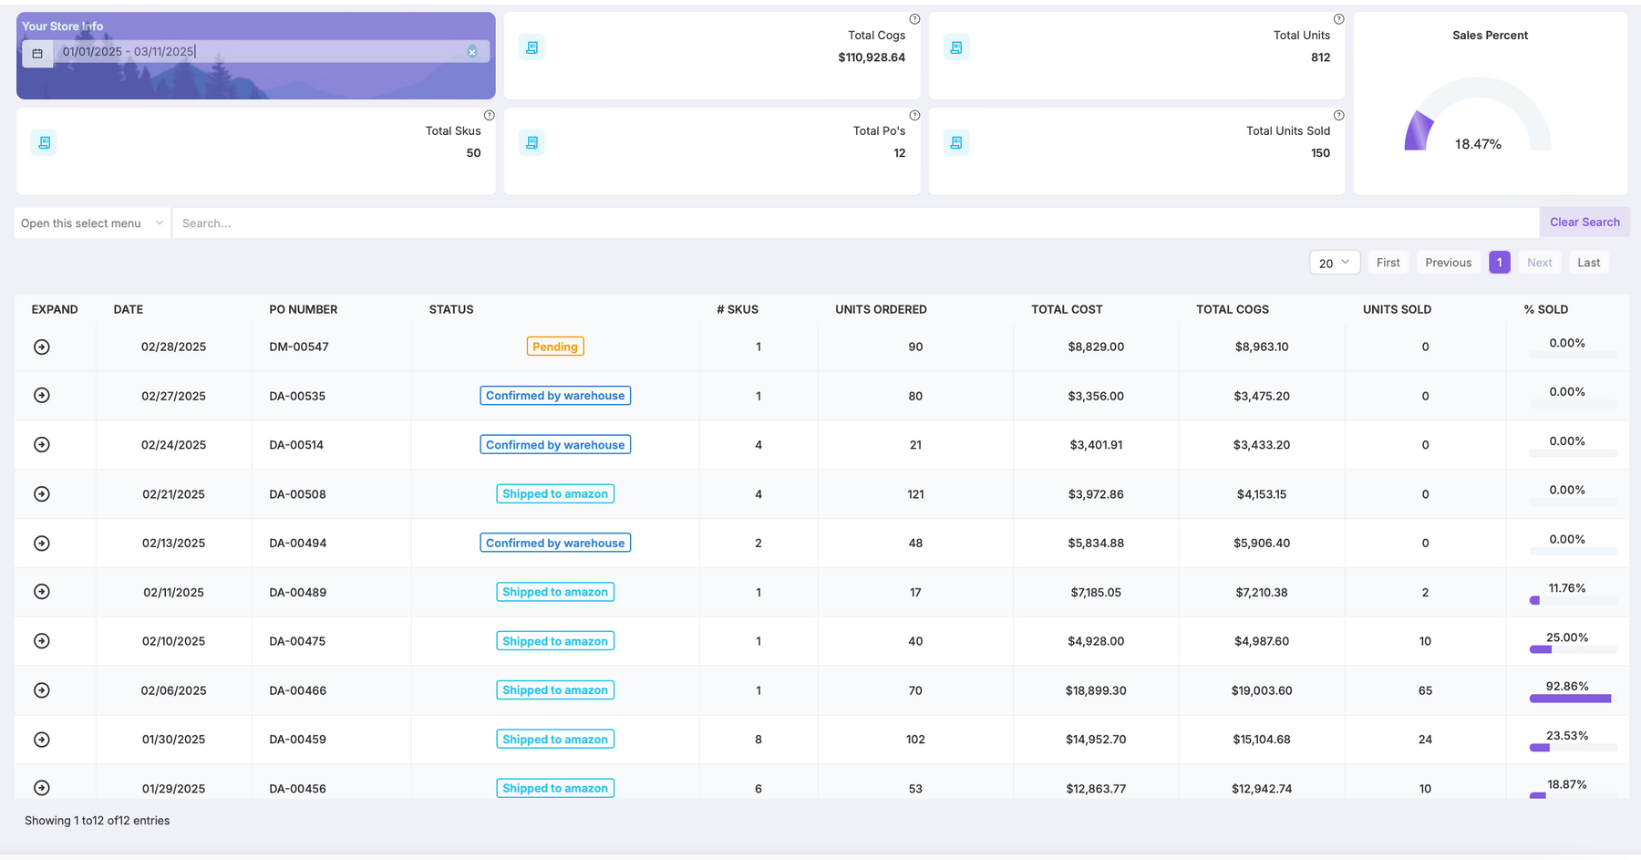Go to the Last page

click(x=1588, y=263)
